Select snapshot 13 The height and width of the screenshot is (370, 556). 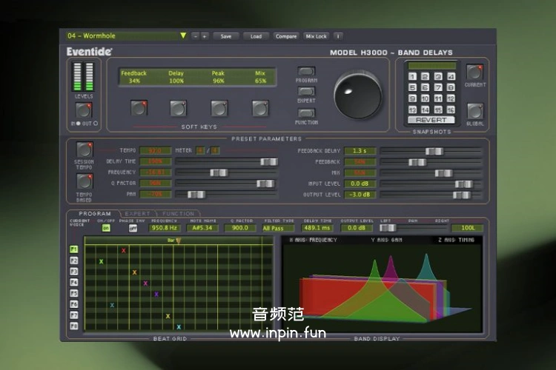(412, 110)
